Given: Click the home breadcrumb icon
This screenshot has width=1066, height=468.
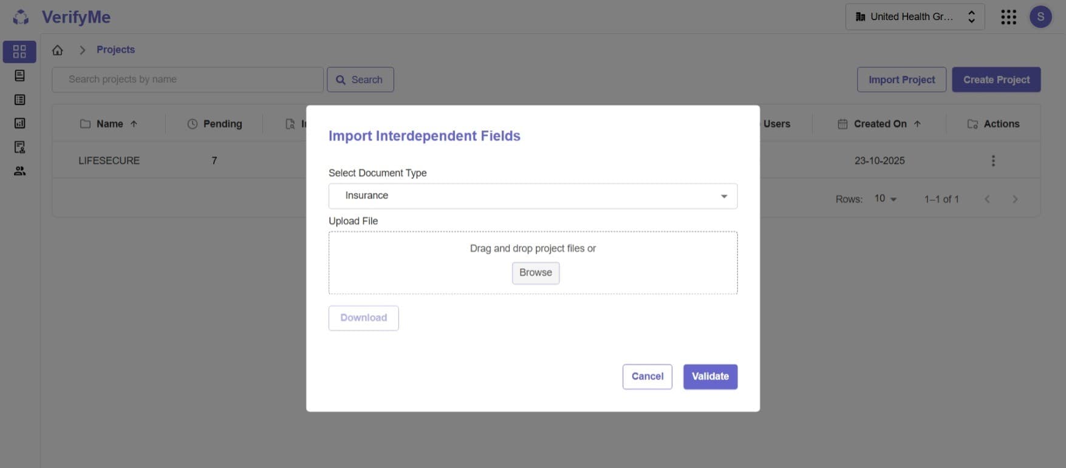Looking at the screenshot, I should (x=58, y=50).
